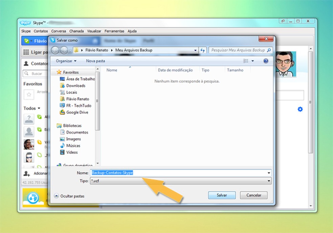The width and height of the screenshot is (333, 233).
Task: Open the Documentos library
Action: click(x=77, y=132)
